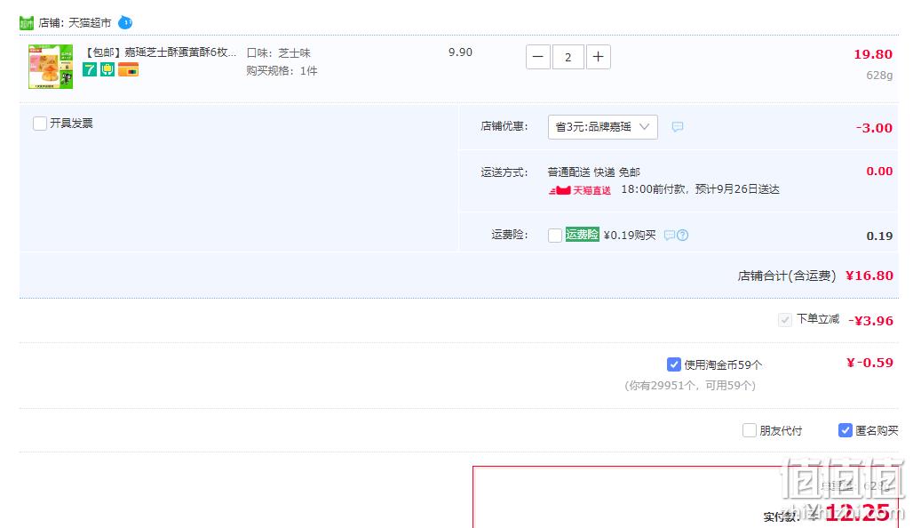Click the ¥0.19购买 insurance text
Screen dimensions: 913x528
pyautogui.click(x=630, y=235)
